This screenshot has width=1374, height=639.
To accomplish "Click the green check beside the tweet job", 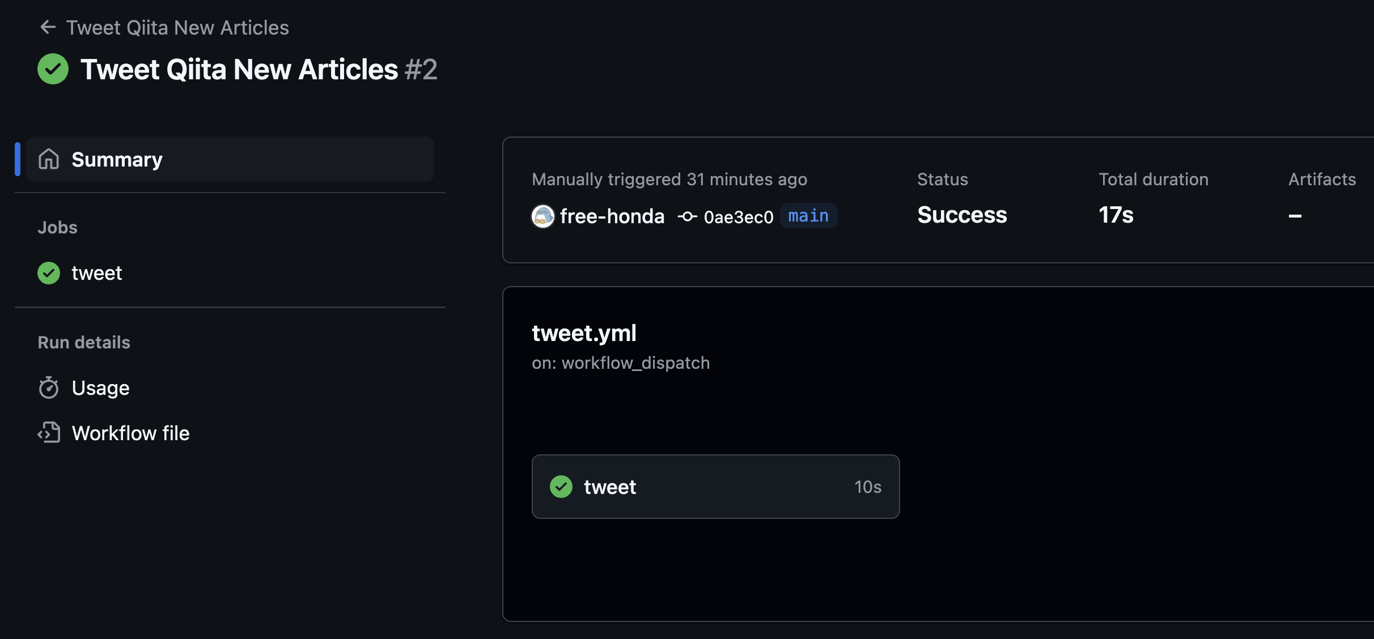I will [48, 272].
